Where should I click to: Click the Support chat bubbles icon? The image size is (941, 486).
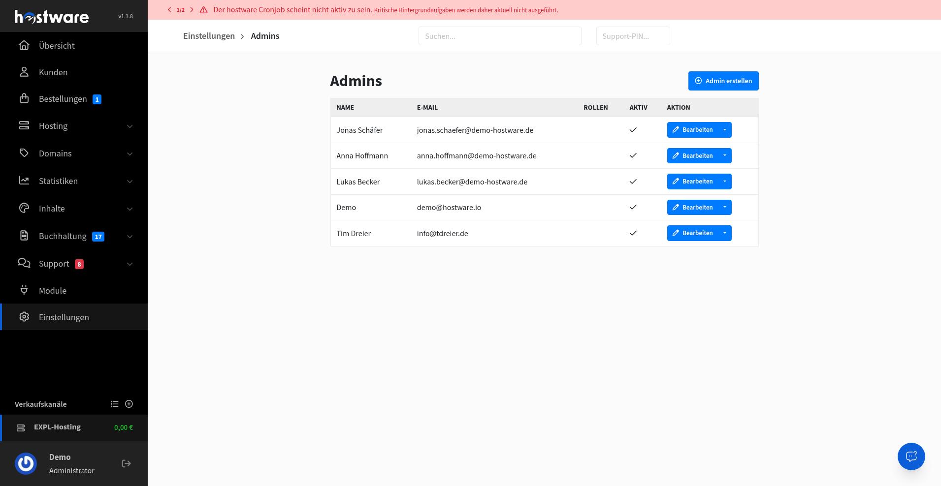[24, 263]
